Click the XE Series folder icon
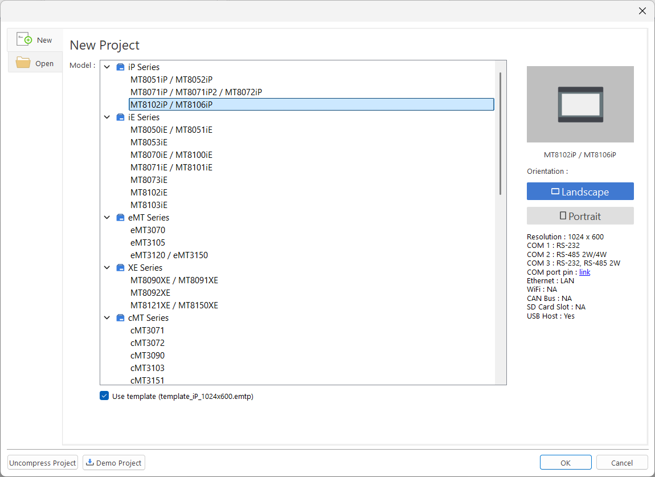Viewport: 655px width, 477px height. point(120,267)
